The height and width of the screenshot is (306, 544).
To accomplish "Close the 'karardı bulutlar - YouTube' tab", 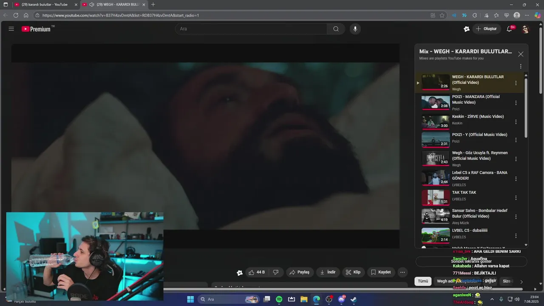I will (76, 5).
